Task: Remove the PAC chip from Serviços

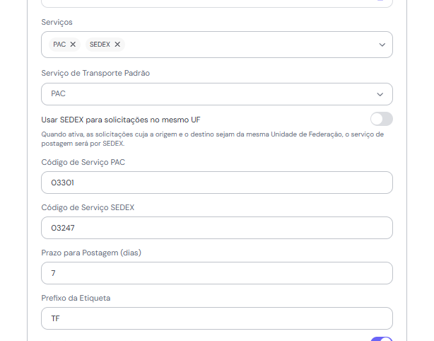Action: [x=73, y=45]
